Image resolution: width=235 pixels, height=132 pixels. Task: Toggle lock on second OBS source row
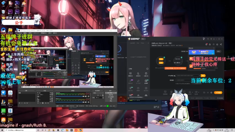(52, 95)
